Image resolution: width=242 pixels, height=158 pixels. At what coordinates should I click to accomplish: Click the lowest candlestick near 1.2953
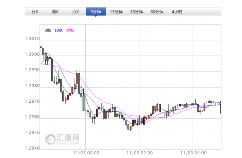pos(131,128)
